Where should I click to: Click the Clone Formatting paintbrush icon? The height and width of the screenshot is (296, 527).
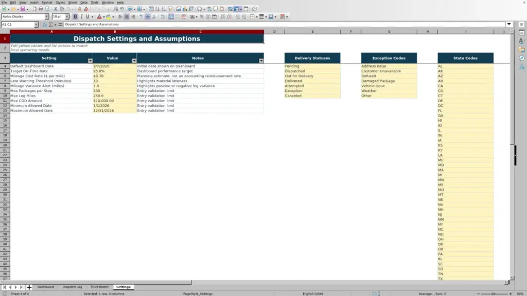tap(80, 9)
